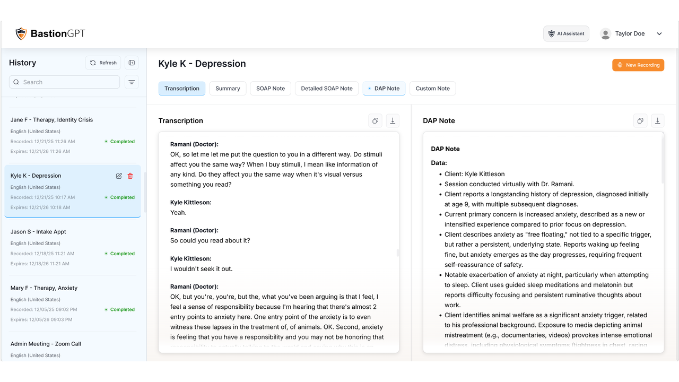Edit the Kyle K - Depression title
The width and height of the screenshot is (679, 382).
pyautogui.click(x=119, y=176)
